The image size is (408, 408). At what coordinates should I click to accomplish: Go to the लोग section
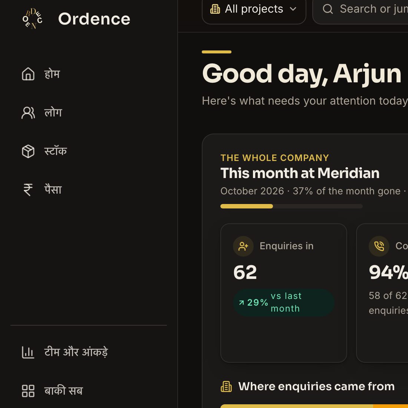(x=89, y=112)
